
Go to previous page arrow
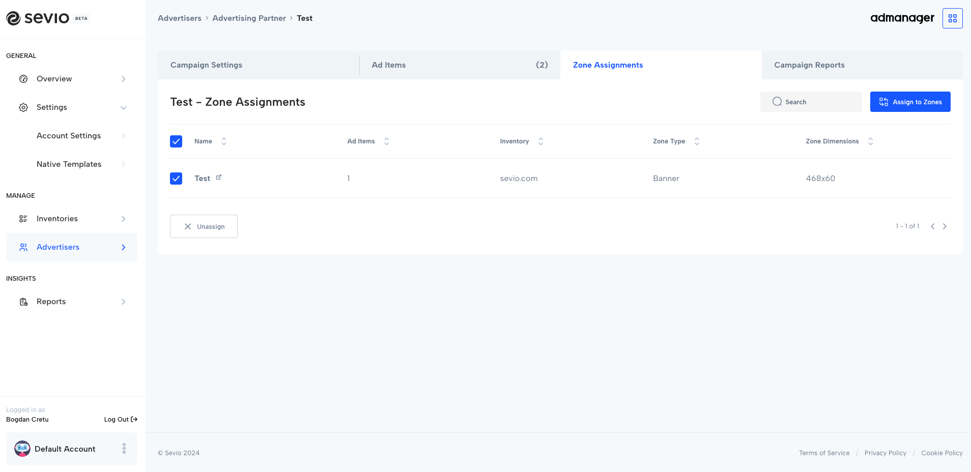[x=932, y=226]
